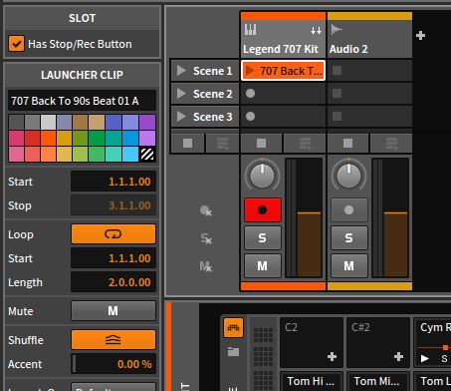Stop the Scene 3 slot in Audio 2
The width and height of the screenshot is (451, 391).
click(x=337, y=117)
